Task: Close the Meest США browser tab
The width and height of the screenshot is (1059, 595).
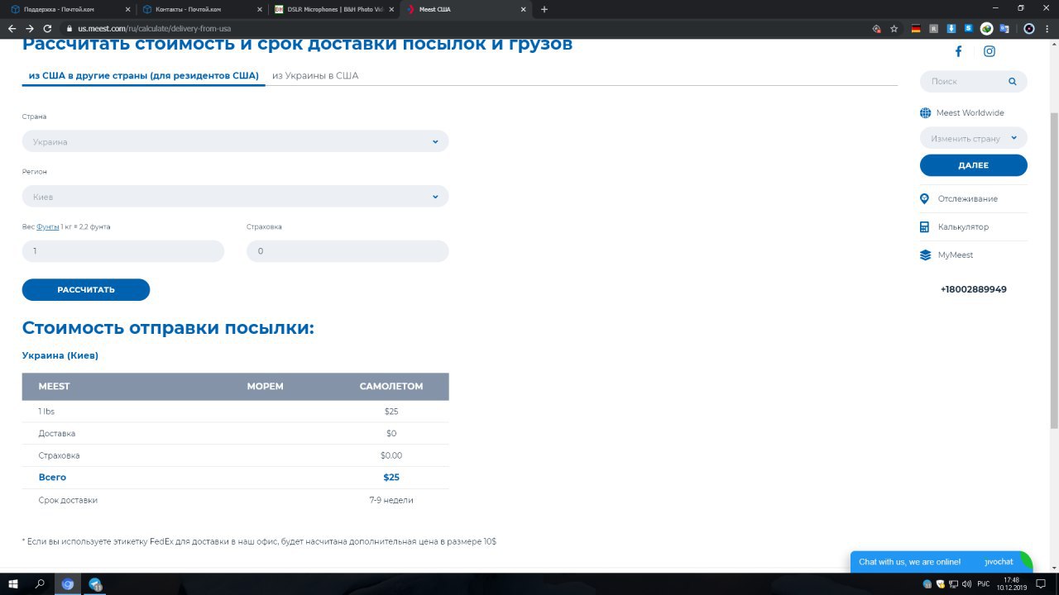Action: (524, 9)
